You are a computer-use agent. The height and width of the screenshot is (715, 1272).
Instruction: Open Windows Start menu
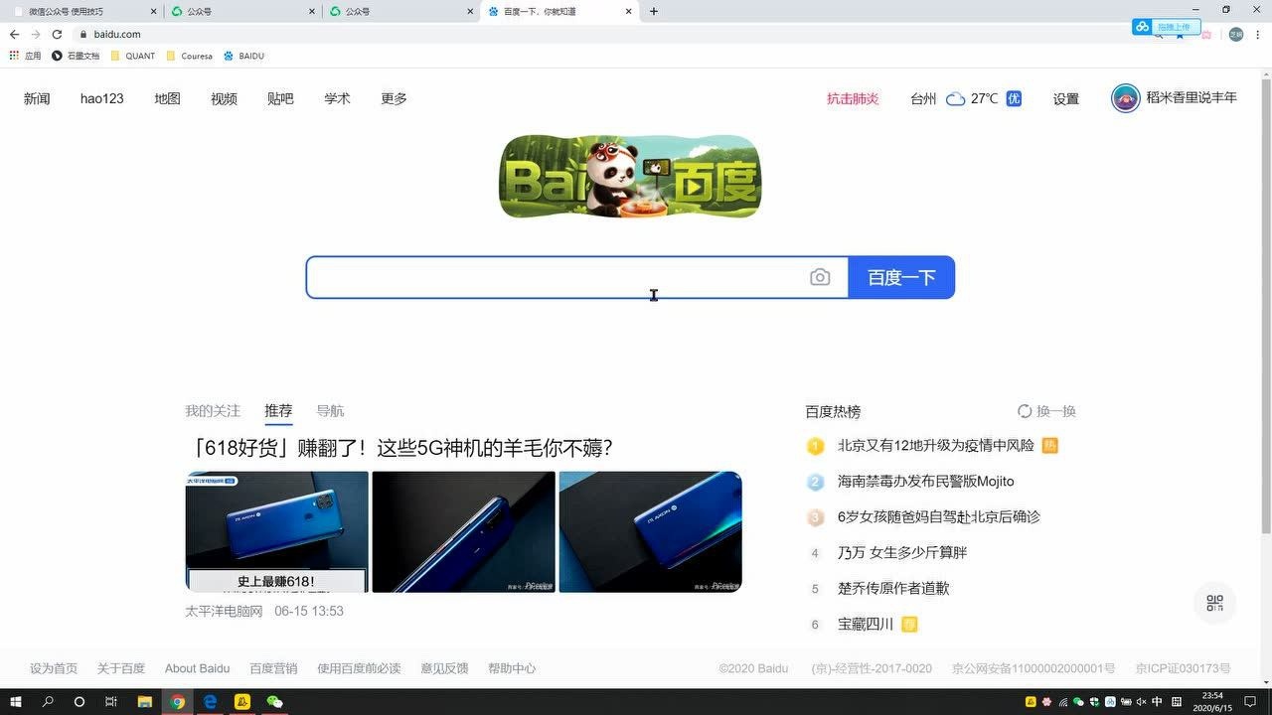point(16,702)
